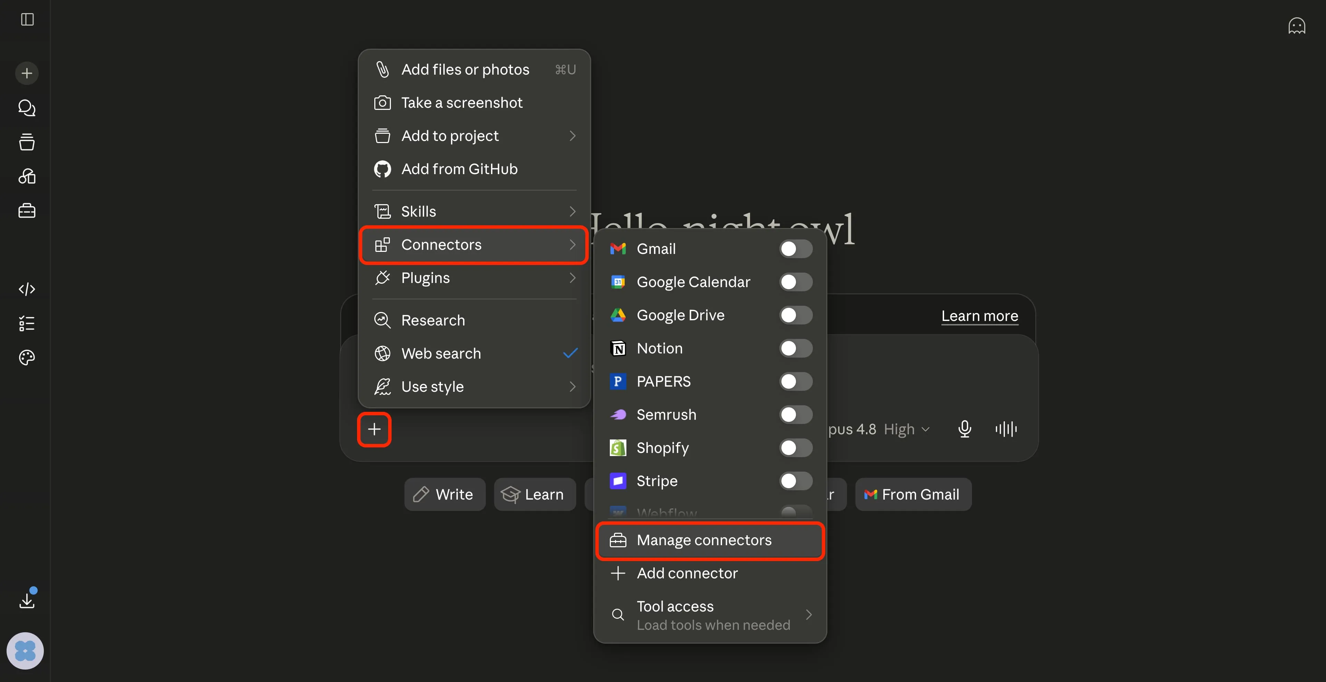Open the toolbox icon in sidebar
1326x682 pixels.
click(x=27, y=211)
